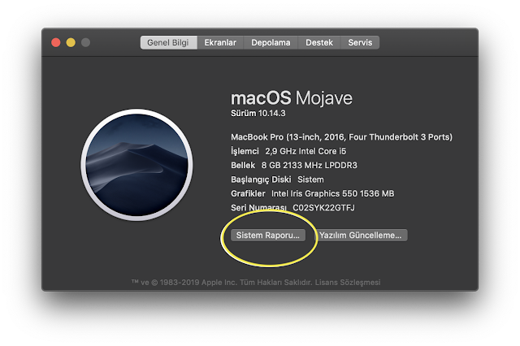Viewport: 520px width, 346px height.
Task: Click the Sürüm 10.14.3 version text
Action: [x=258, y=114]
